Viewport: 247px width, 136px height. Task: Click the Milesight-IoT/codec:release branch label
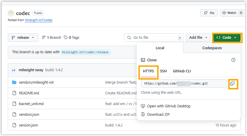tap(85, 52)
